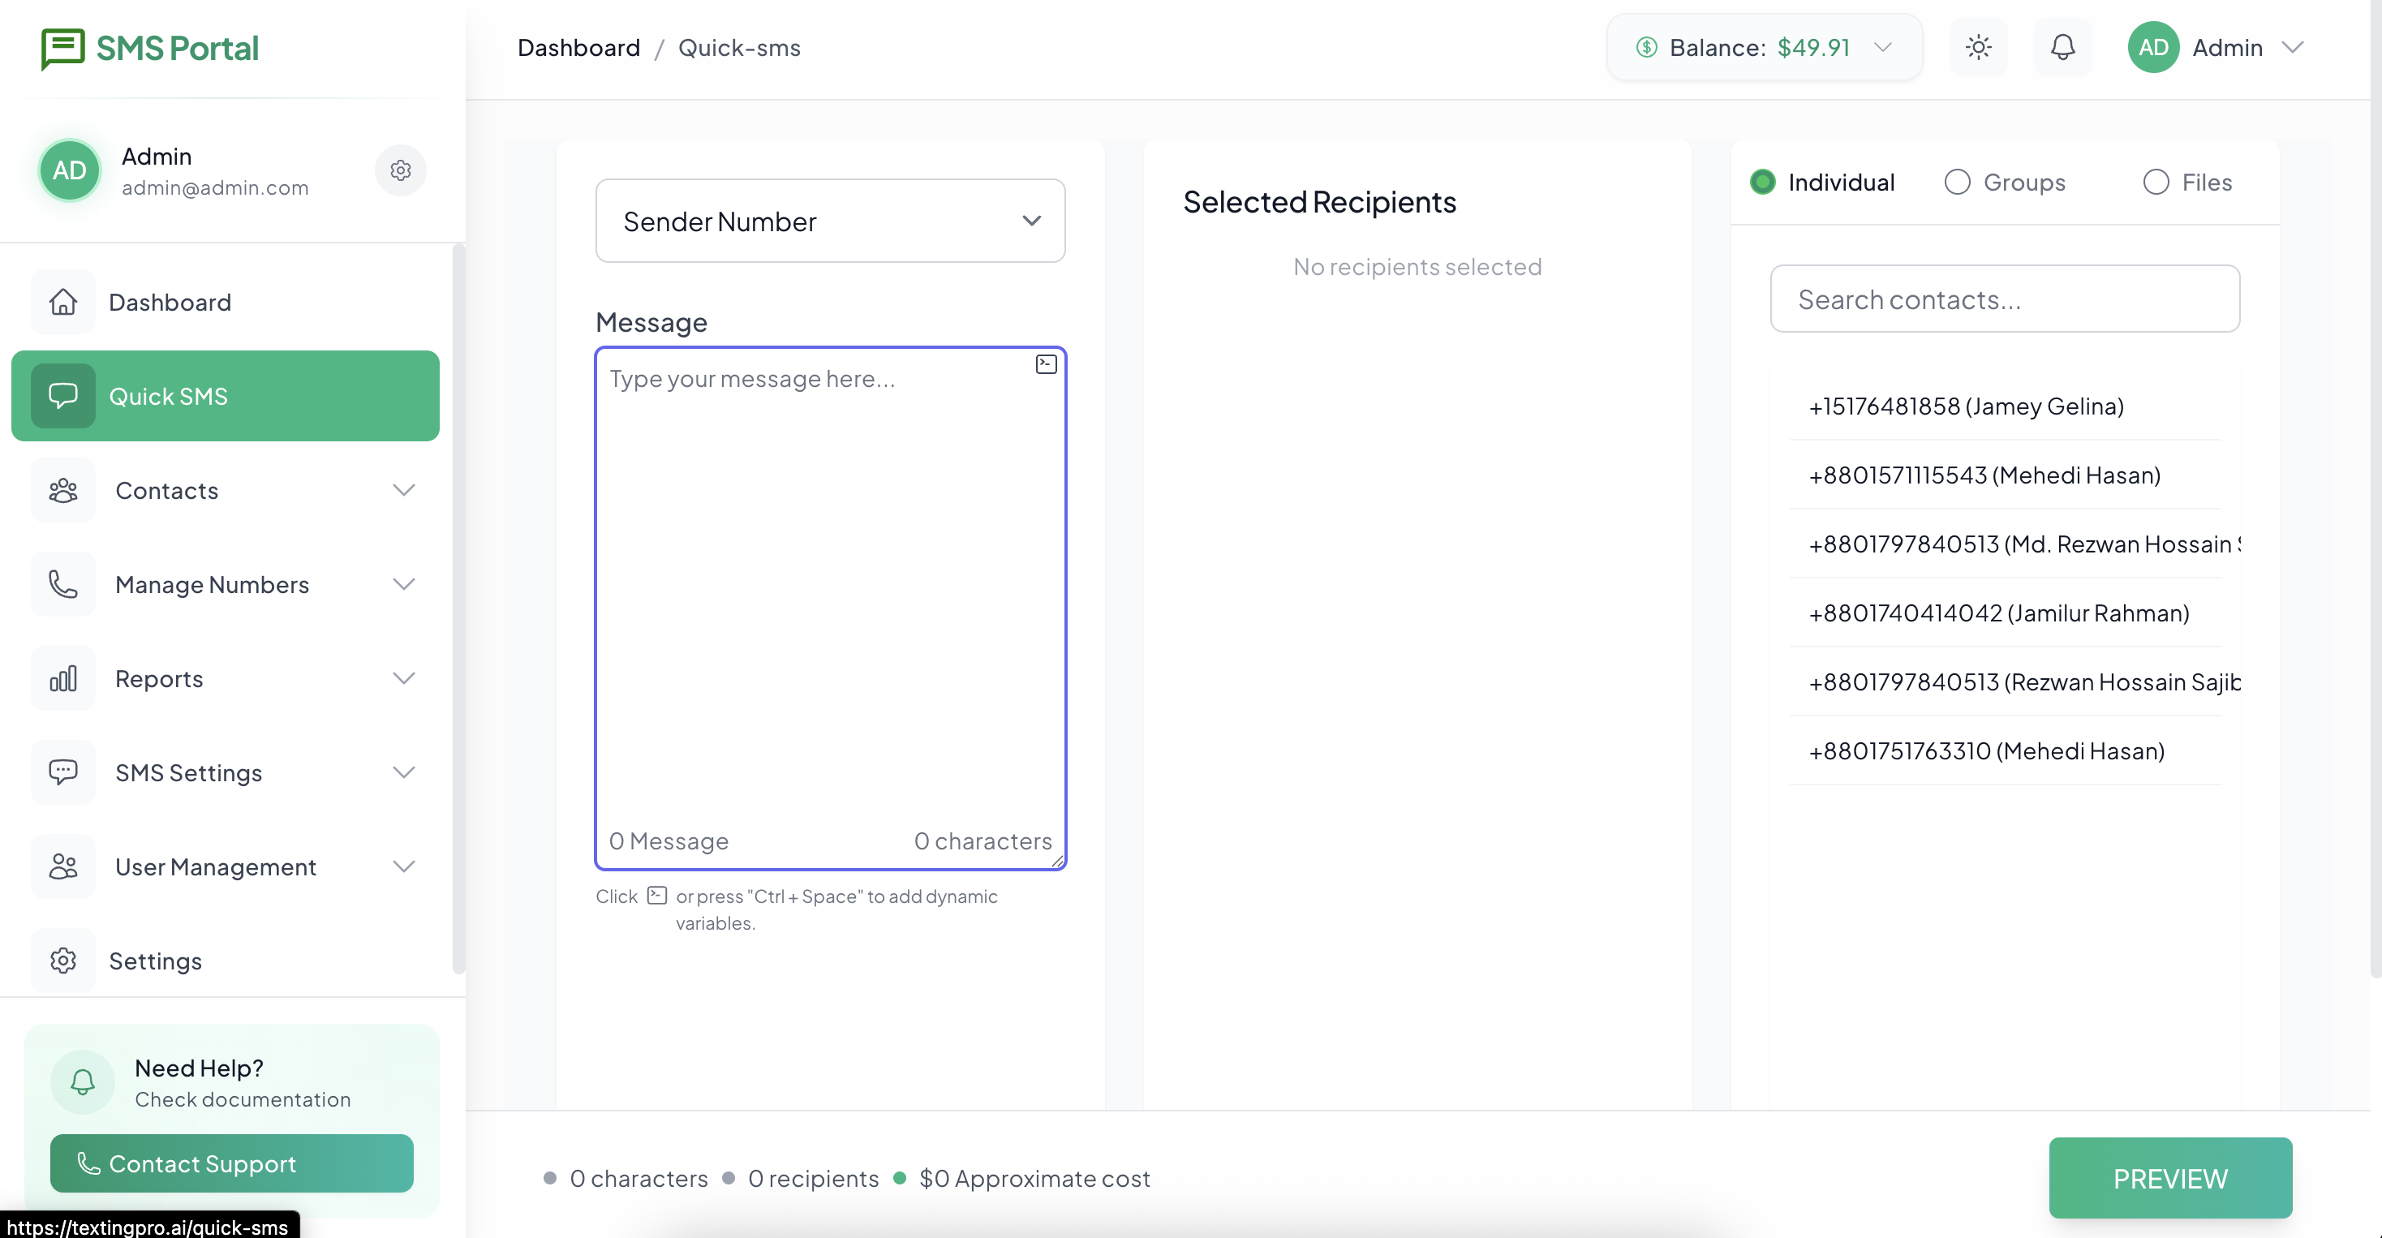Click the Contact Support button
2382x1238 pixels.
point(231,1163)
